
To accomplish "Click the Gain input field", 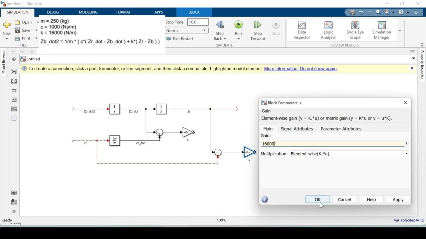I will click(332, 144).
